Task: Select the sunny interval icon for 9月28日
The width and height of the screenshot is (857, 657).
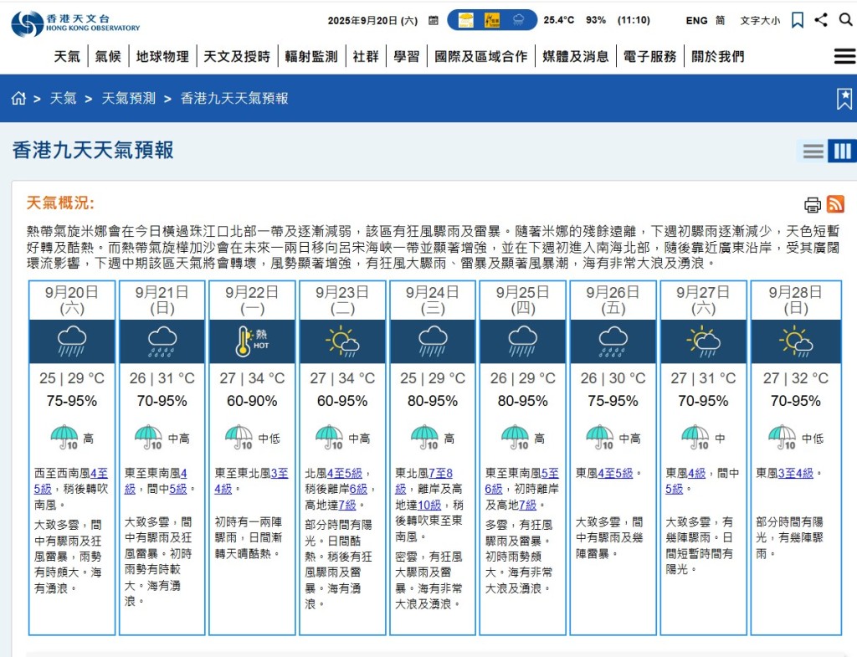Action: coord(796,341)
